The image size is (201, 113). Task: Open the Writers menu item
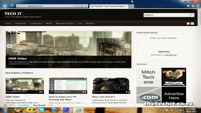coord(90,24)
